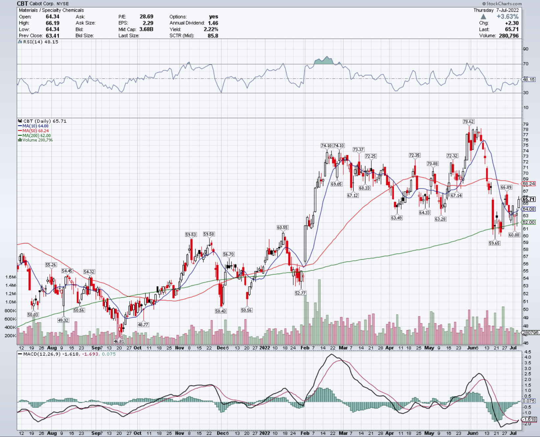Click the 64.08 MA10 axis tag
This screenshot has width=540, height=437.
click(x=528, y=209)
